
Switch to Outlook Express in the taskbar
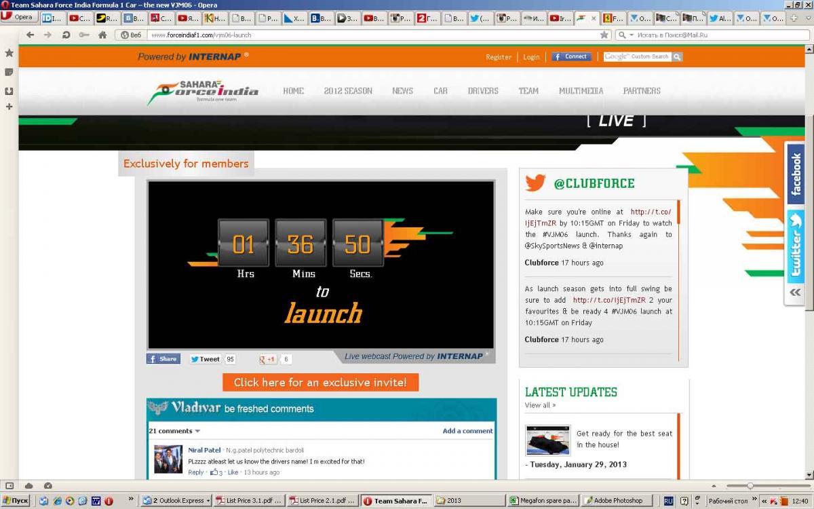(176, 501)
